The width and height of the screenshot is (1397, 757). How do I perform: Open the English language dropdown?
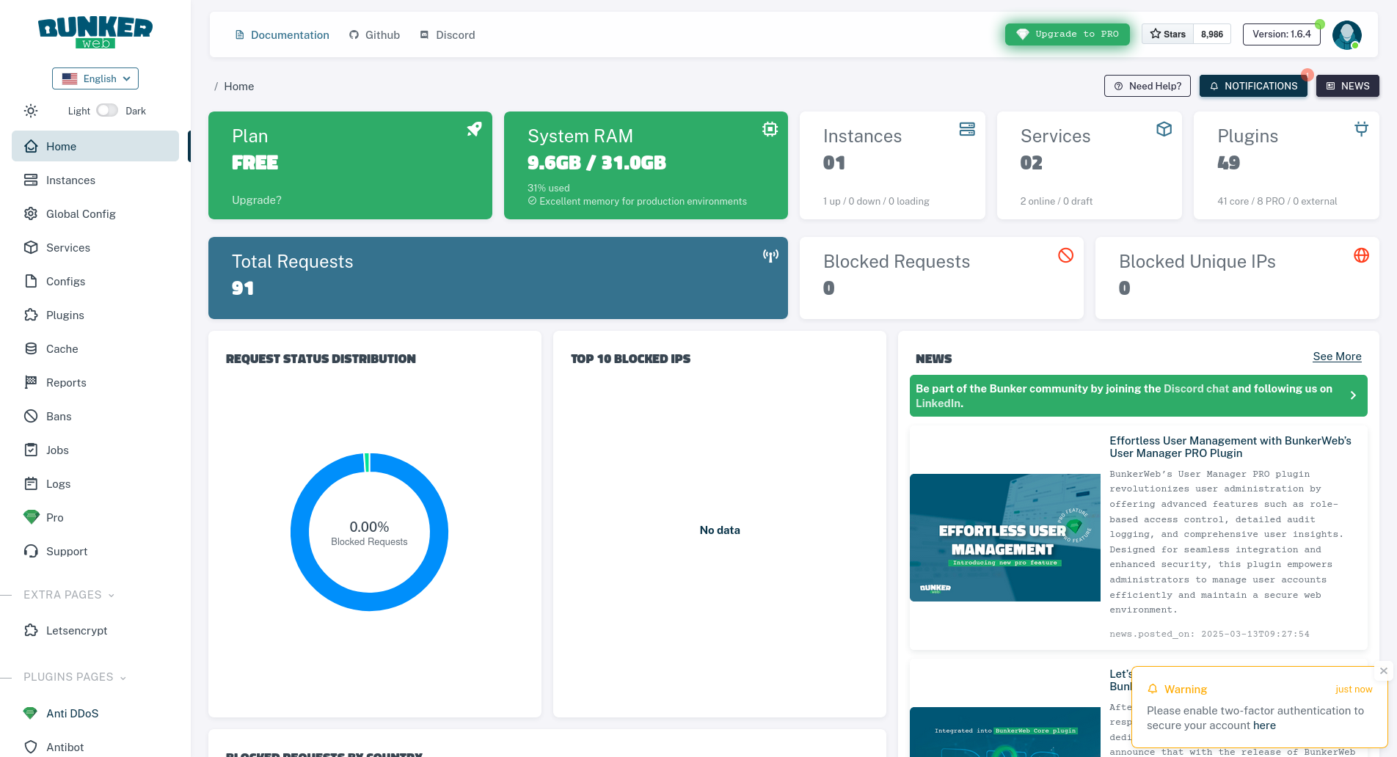[x=95, y=78]
